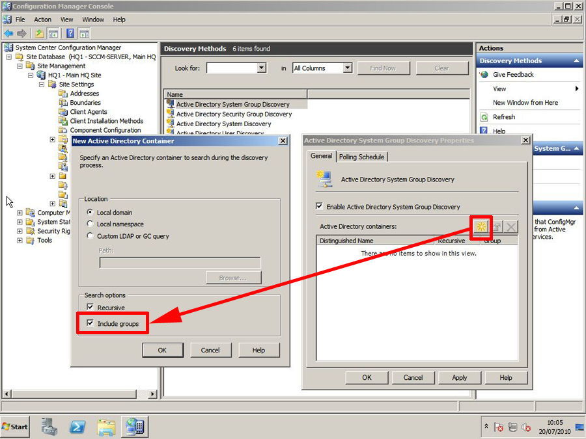Expand the Security Rights tree node
Viewport: 586px width, 439px height.
pyautogui.click(x=20, y=231)
